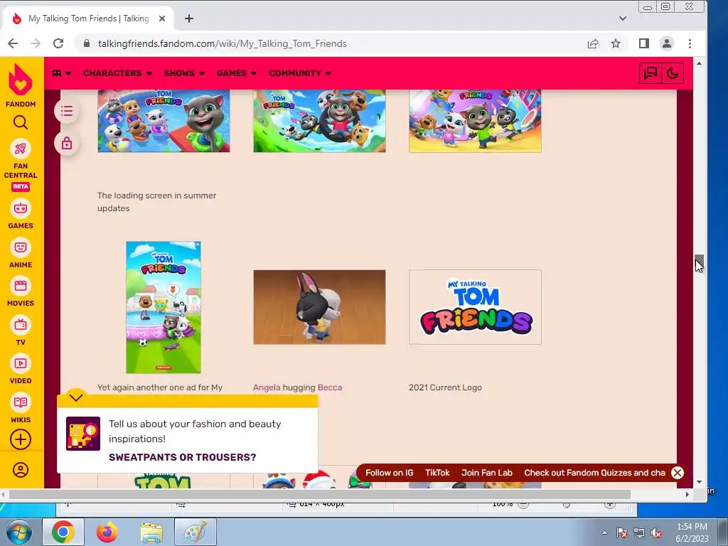Close the My Talking Tom Friends tab
This screenshot has width=728, height=546.
click(162, 18)
